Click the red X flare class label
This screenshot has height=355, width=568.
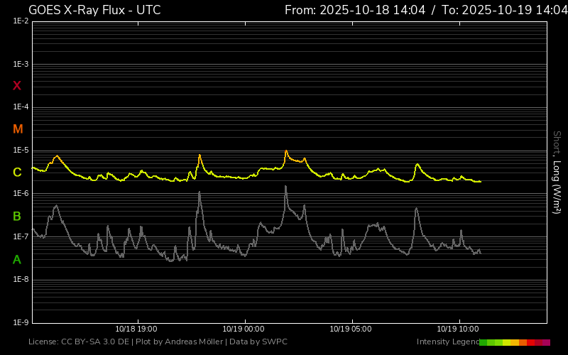17,86
